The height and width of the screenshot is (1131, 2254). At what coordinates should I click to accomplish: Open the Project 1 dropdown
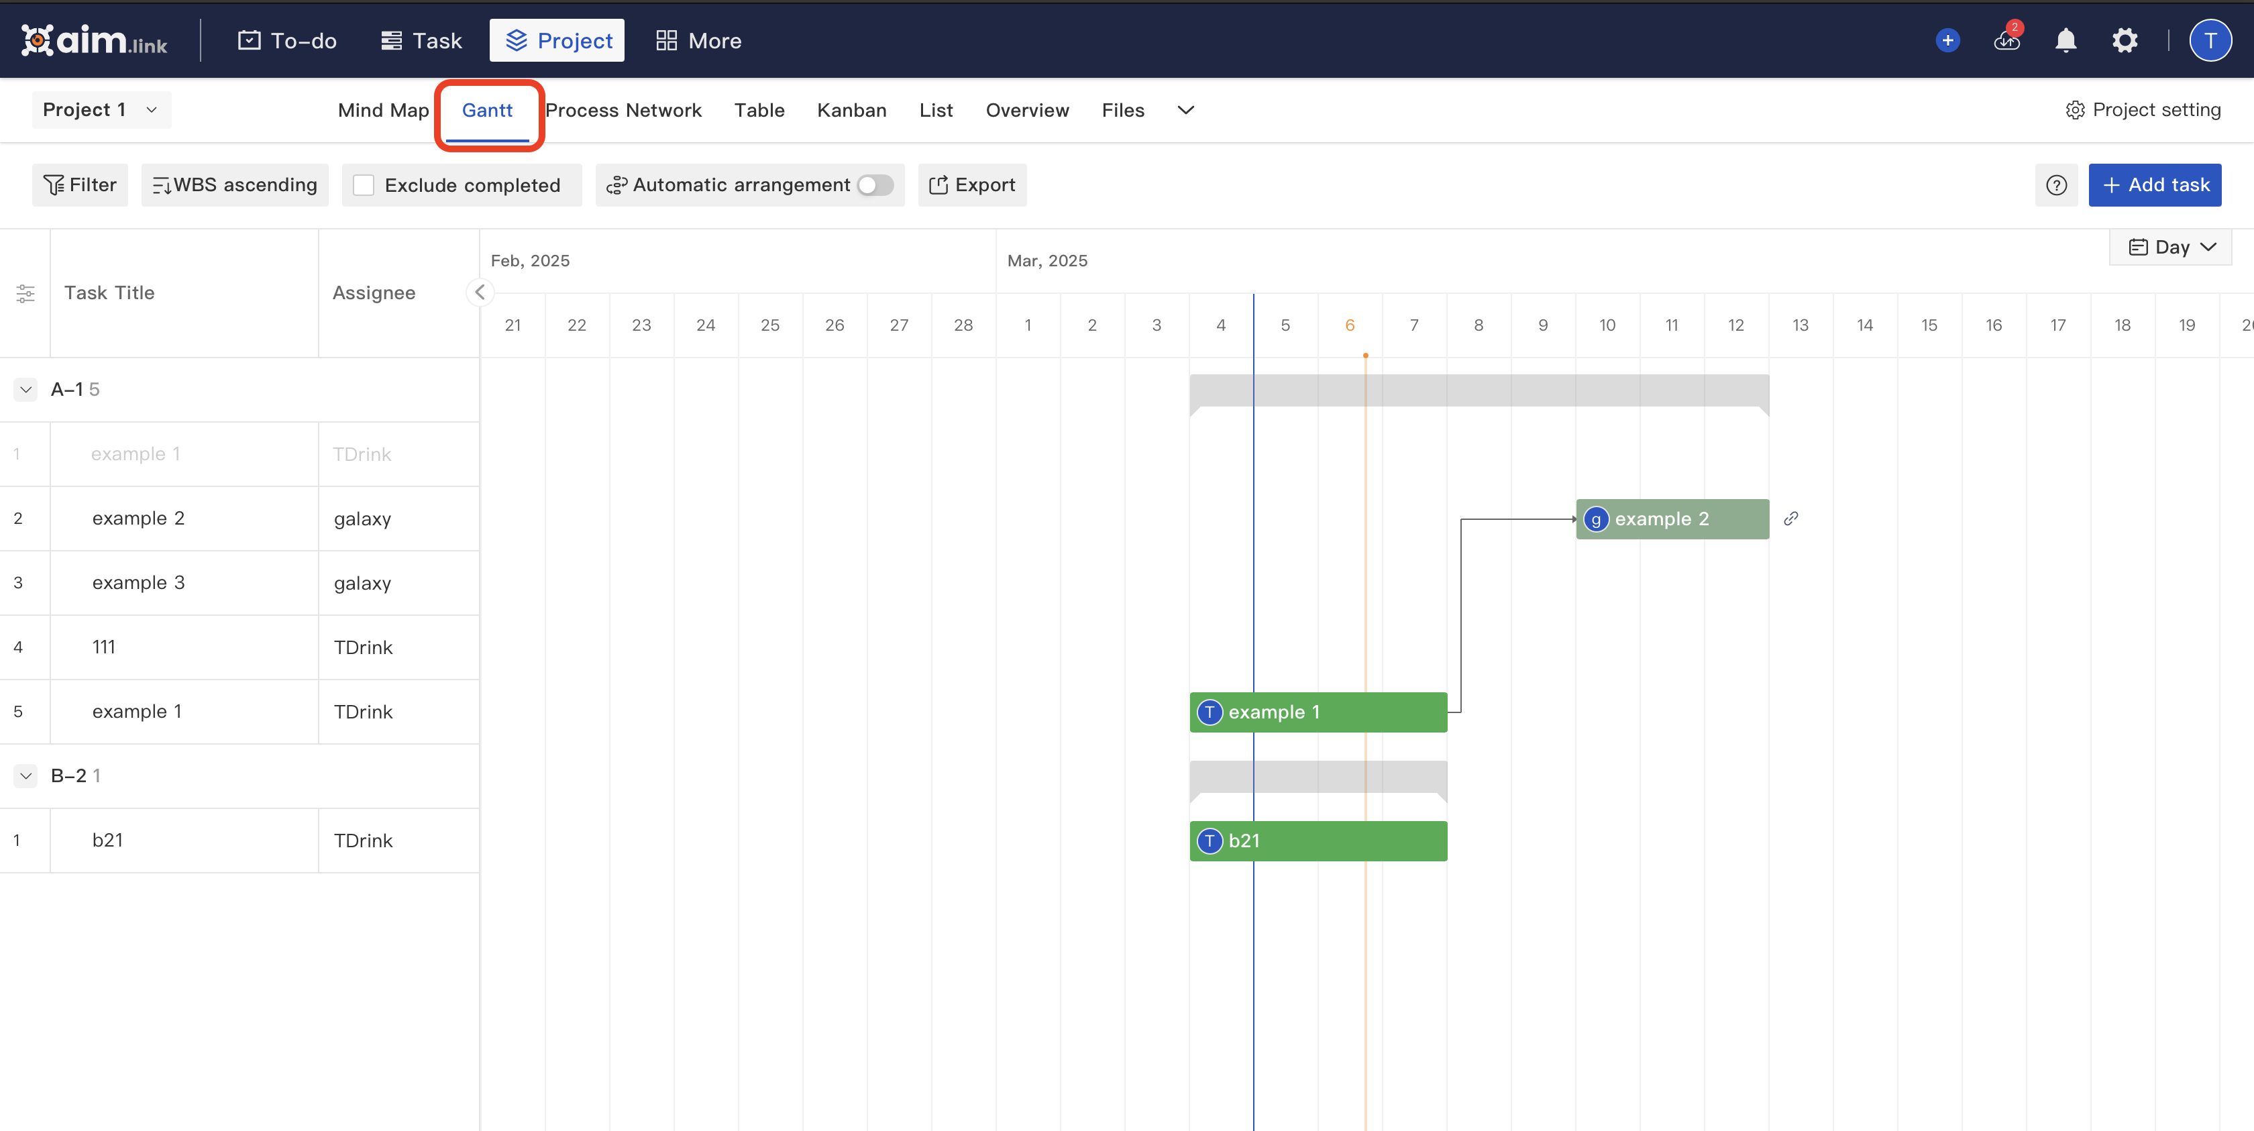(100, 109)
